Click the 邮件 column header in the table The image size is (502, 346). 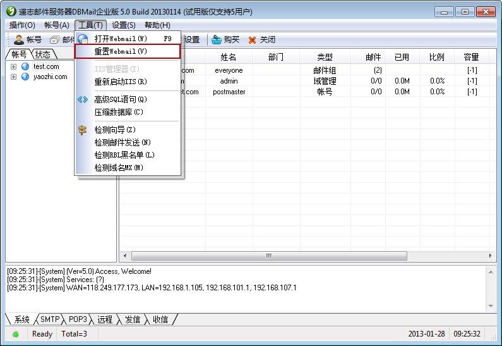(x=368, y=58)
